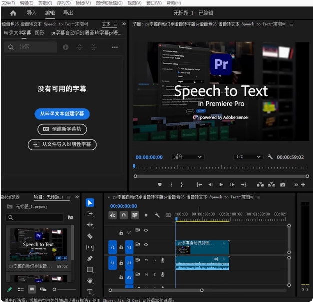The height and width of the screenshot is (302, 313).
Task: Click the merge caption segments icon
Action: click(x=94, y=47)
